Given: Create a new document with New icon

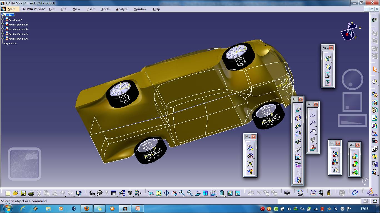Looking at the screenshot, I should (x=8, y=193).
